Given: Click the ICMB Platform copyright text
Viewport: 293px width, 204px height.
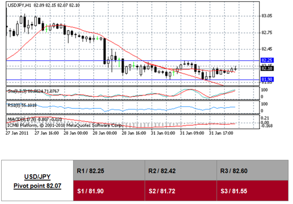Looking at the screenshot, I should click(64, 125).
